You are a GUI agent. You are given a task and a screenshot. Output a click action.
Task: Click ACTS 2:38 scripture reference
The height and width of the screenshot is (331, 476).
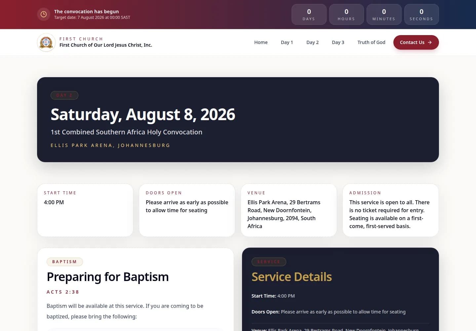(x=63, y=292)
